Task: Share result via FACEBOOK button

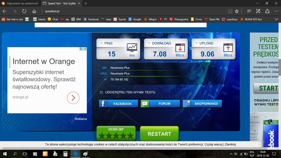Action: tap(118, 103)
